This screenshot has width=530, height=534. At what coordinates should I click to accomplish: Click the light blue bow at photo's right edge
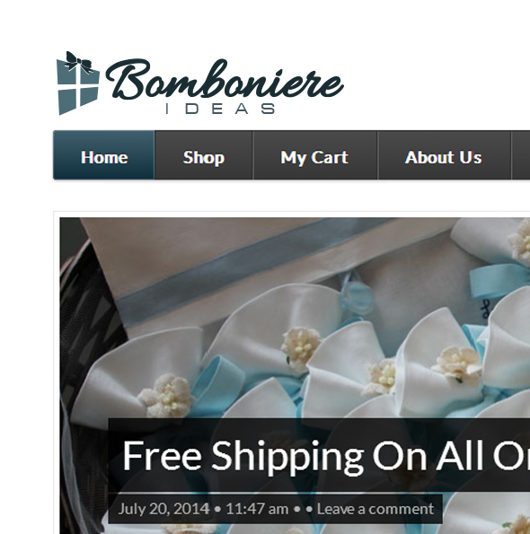tap(501, 282)
